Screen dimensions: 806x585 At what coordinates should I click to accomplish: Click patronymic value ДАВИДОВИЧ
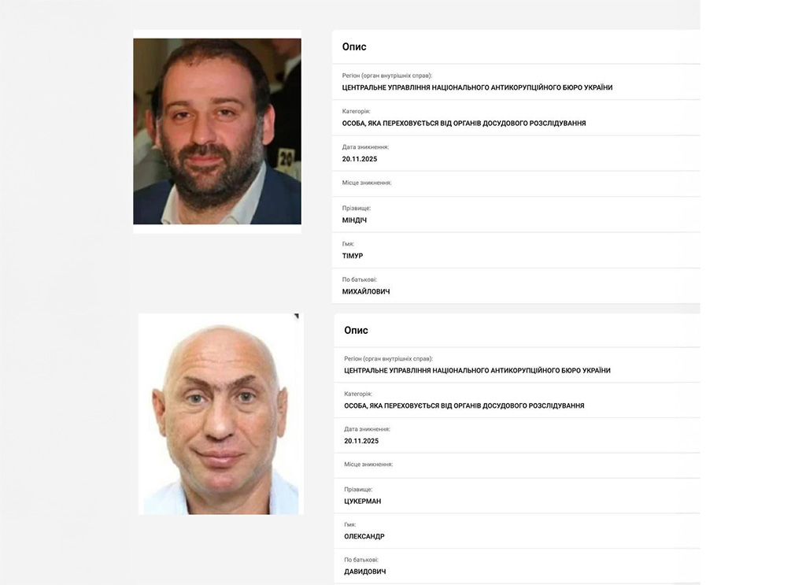pos(365,571)
